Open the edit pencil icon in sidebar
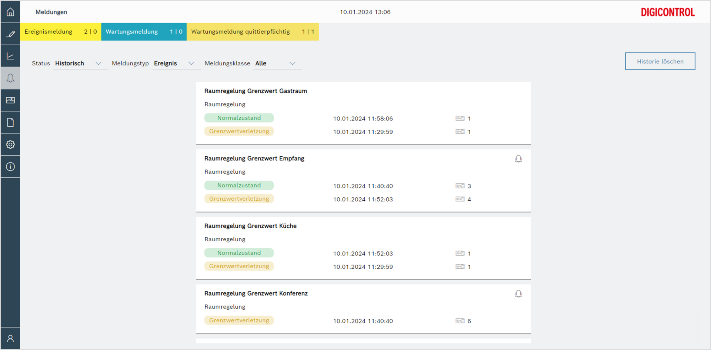This screenshot has height=350, width=711. click(10, 34)
